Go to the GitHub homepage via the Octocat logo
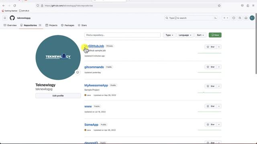Screen dimensions: 257x144 12,18
